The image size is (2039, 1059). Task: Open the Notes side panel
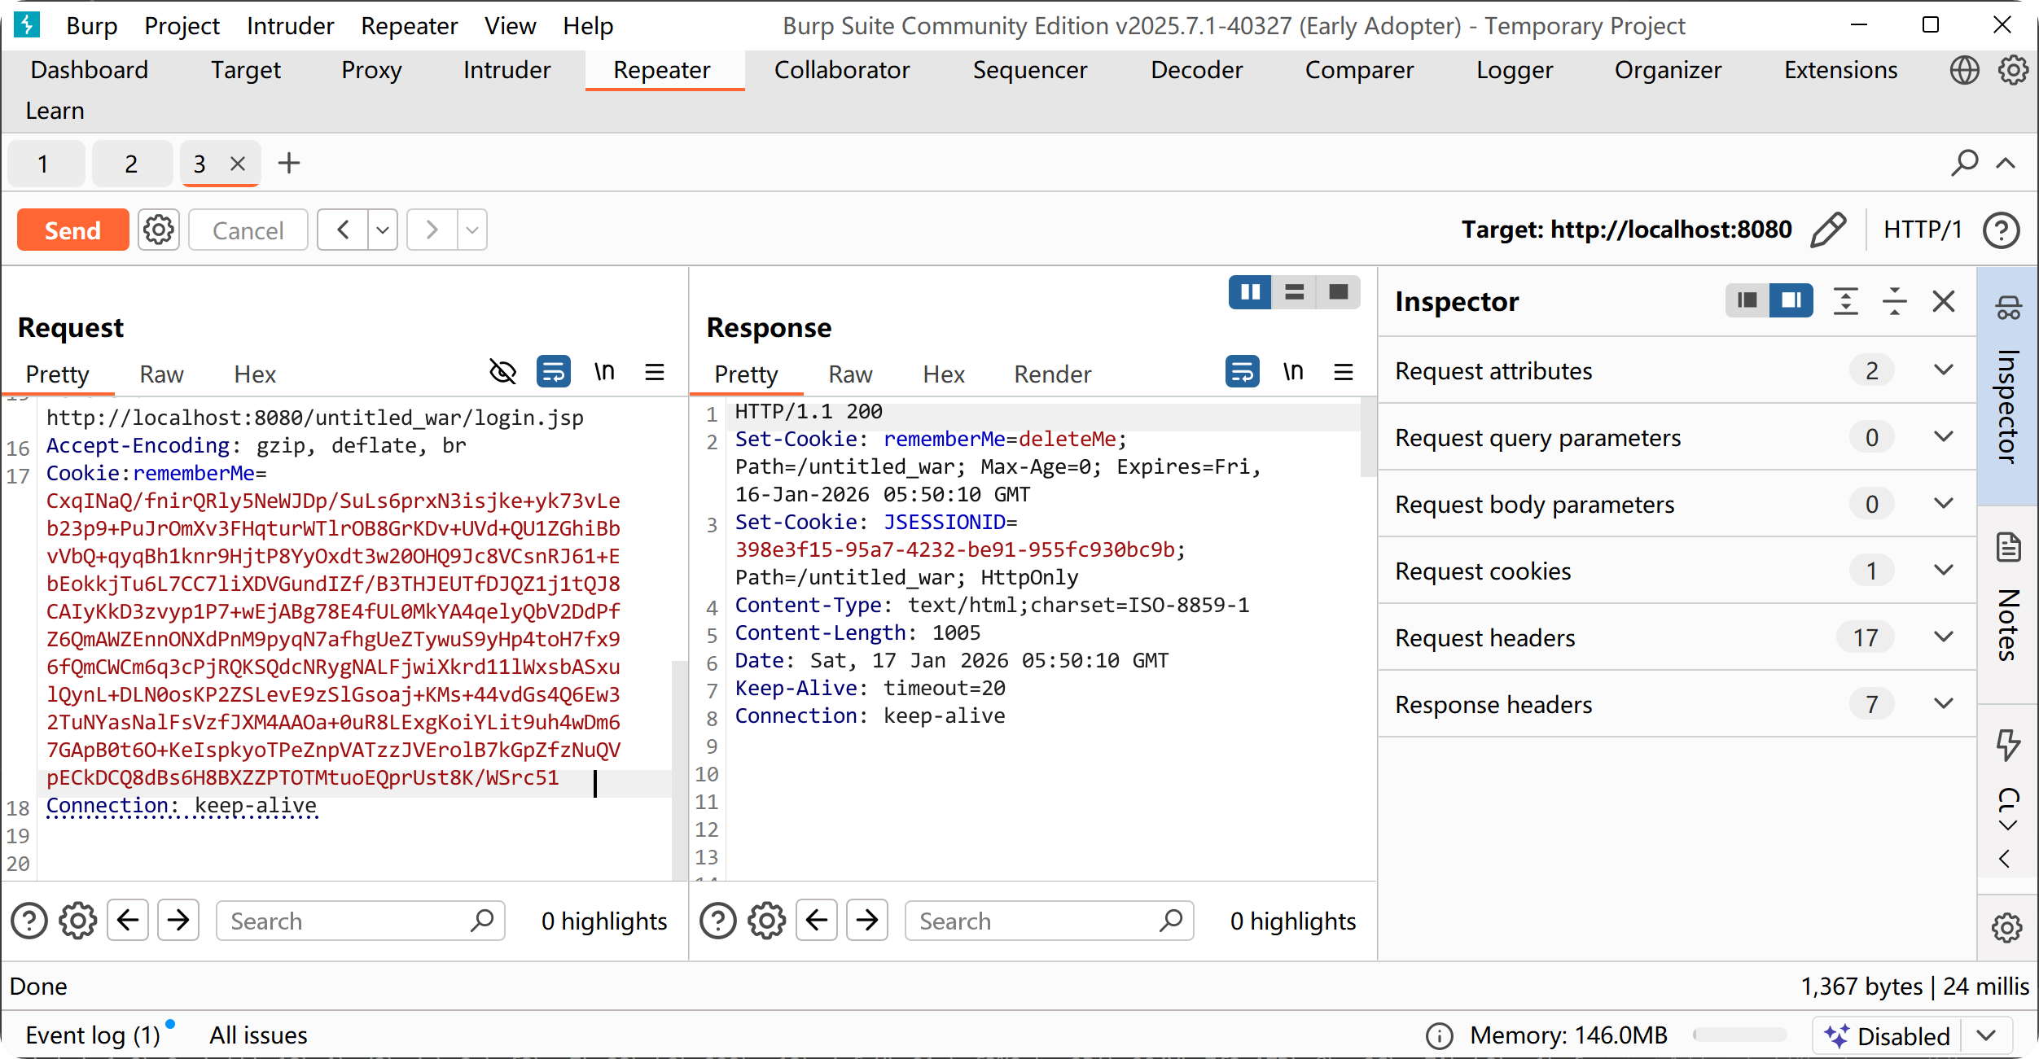click(2008, 603)
